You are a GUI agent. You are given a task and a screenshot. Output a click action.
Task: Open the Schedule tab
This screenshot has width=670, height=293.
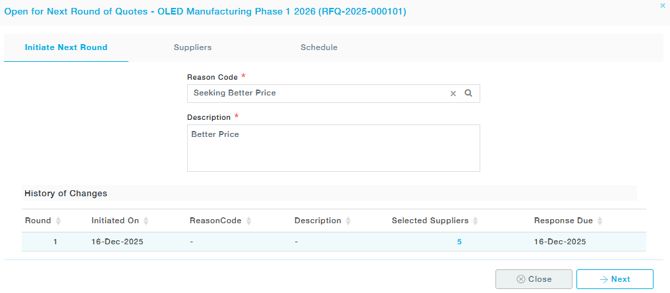pyautogui.click(x=319, y=47)
